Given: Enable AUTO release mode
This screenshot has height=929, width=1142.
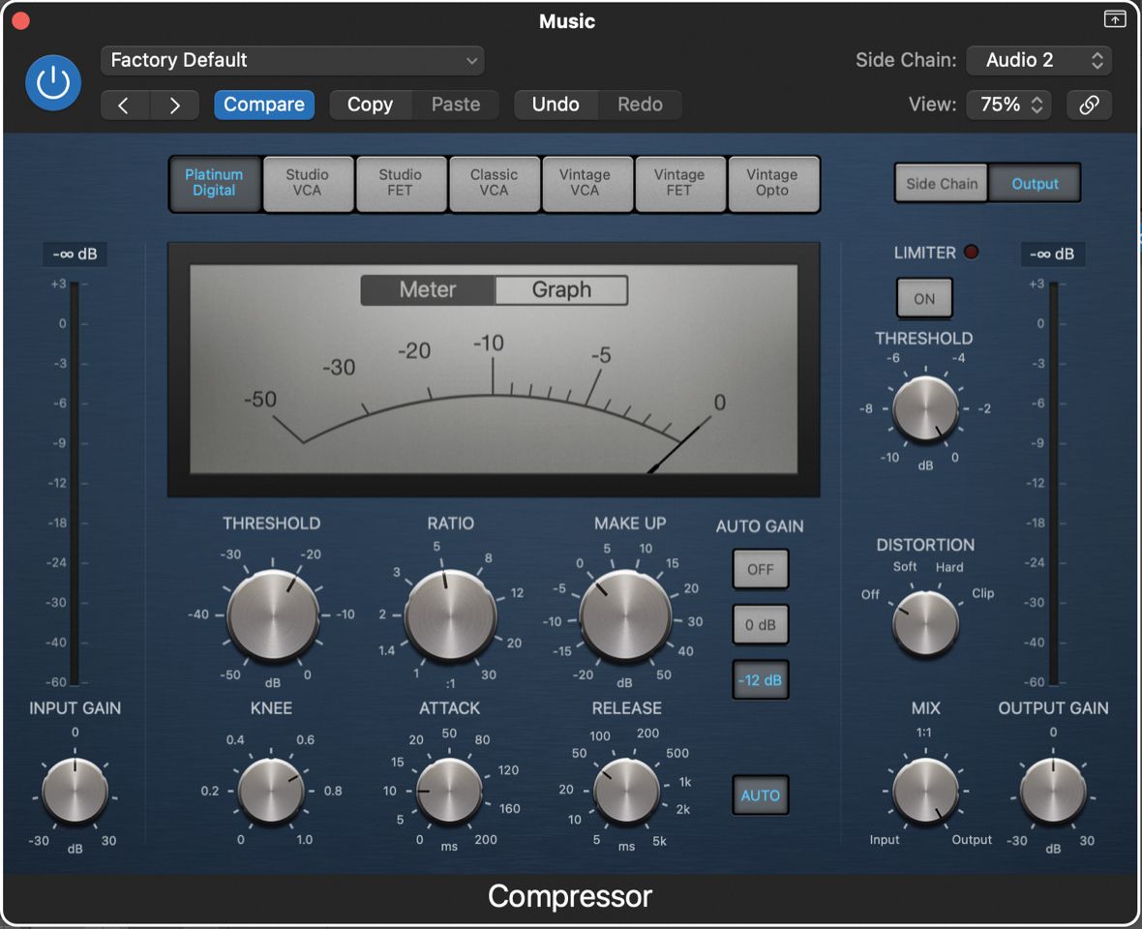Looking at the screenshot, I should (760, 794).
